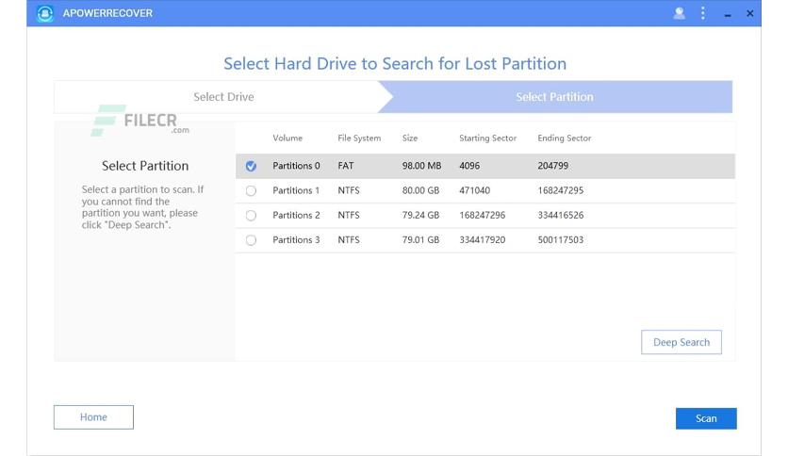Click starting sector value 168247296
Image resolution: width=788 pixels, height=456 pixels.
point(483,215)
